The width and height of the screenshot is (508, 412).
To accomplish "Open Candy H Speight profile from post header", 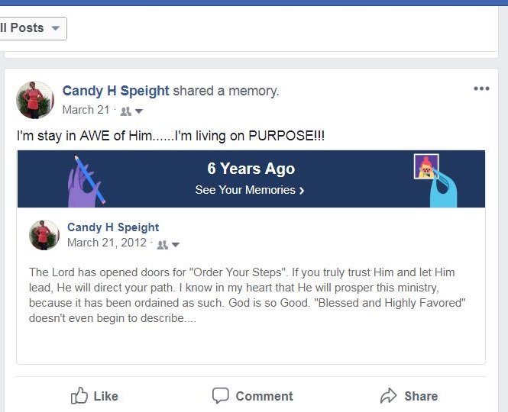I will pyautogui.click(x=115, y=91).
